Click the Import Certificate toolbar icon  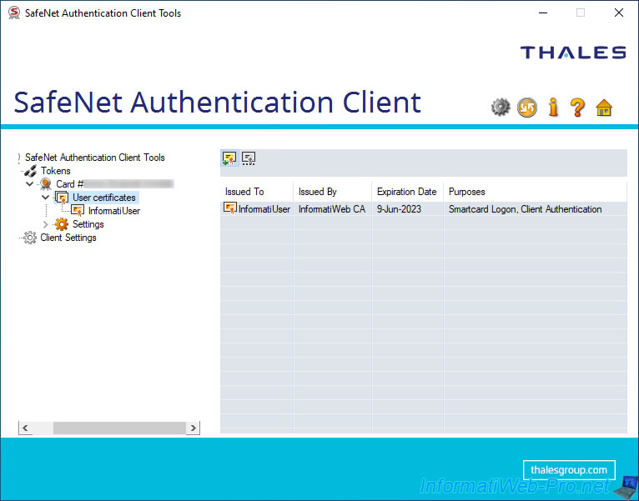pyautogui.click(x=229, y=158)
